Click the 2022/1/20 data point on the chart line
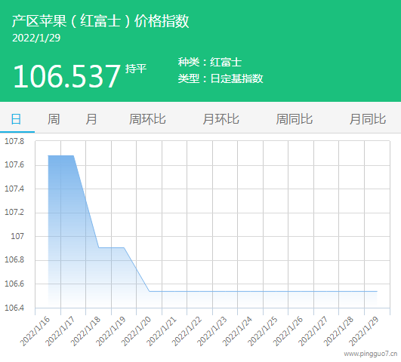Screen dimensions: 401x362 150,291
